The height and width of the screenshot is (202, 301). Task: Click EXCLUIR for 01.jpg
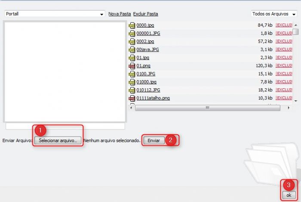coord(284,57)
